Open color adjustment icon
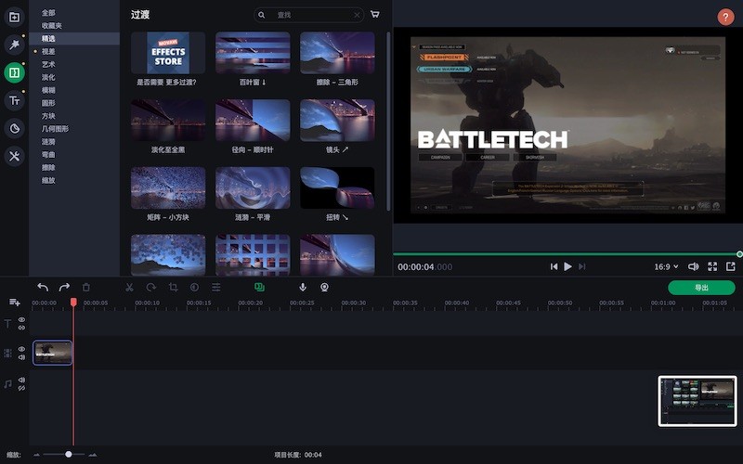 (194, 287)
